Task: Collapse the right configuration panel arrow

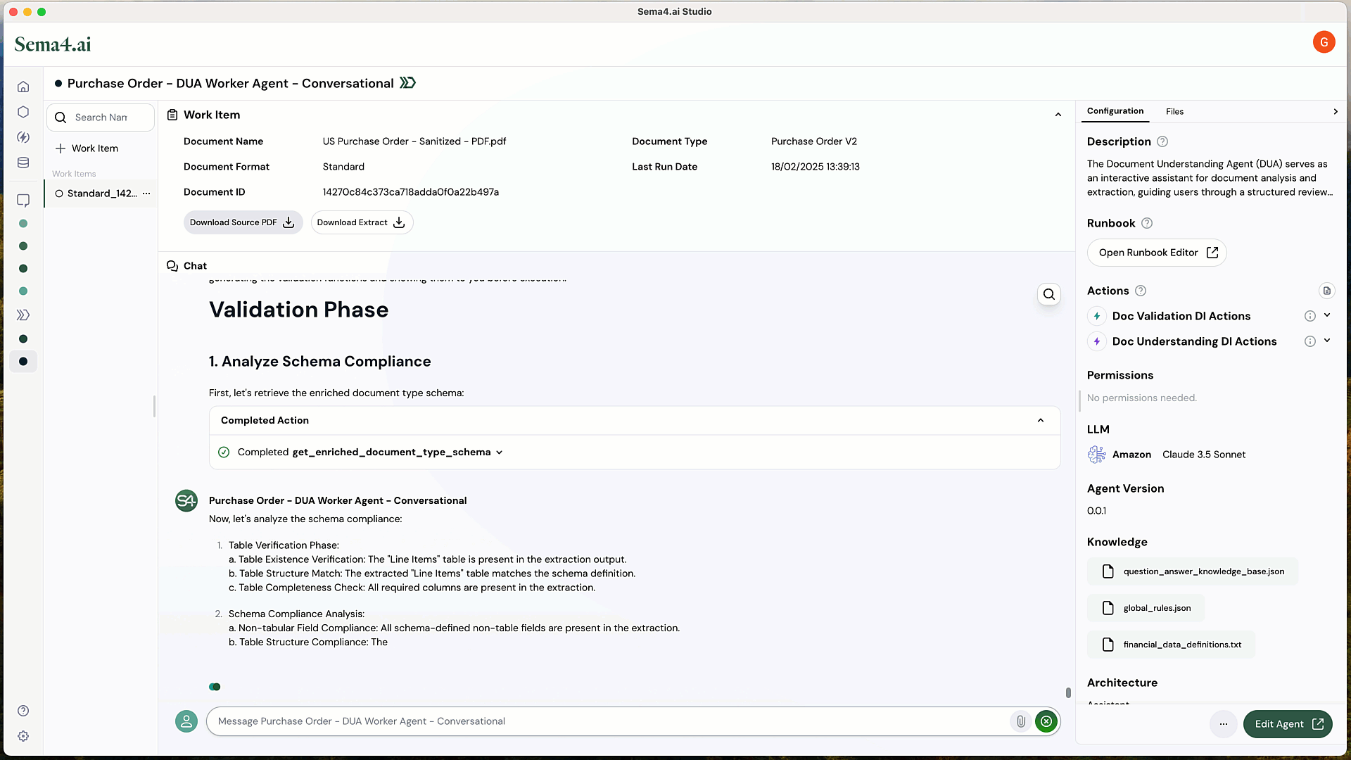Action: click(x=1335, y=111)
